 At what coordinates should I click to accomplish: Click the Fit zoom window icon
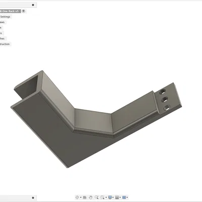click(x=103, y=197)
